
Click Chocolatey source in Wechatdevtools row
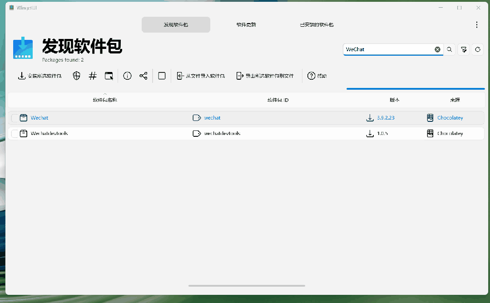coord(450,134)
